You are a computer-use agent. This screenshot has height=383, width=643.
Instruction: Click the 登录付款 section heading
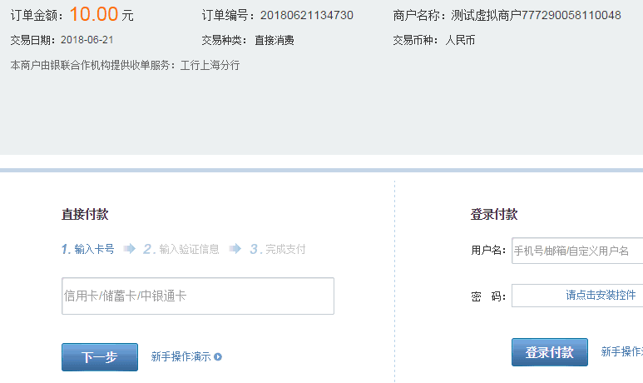tap(494, 215)
